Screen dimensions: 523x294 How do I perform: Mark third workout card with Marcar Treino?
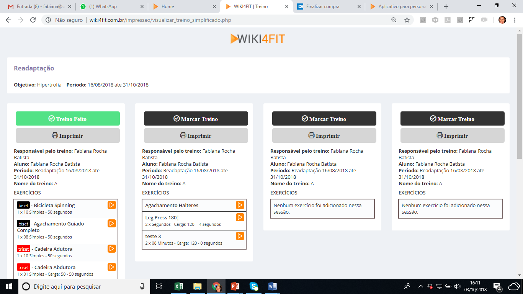tap(324, 119)
